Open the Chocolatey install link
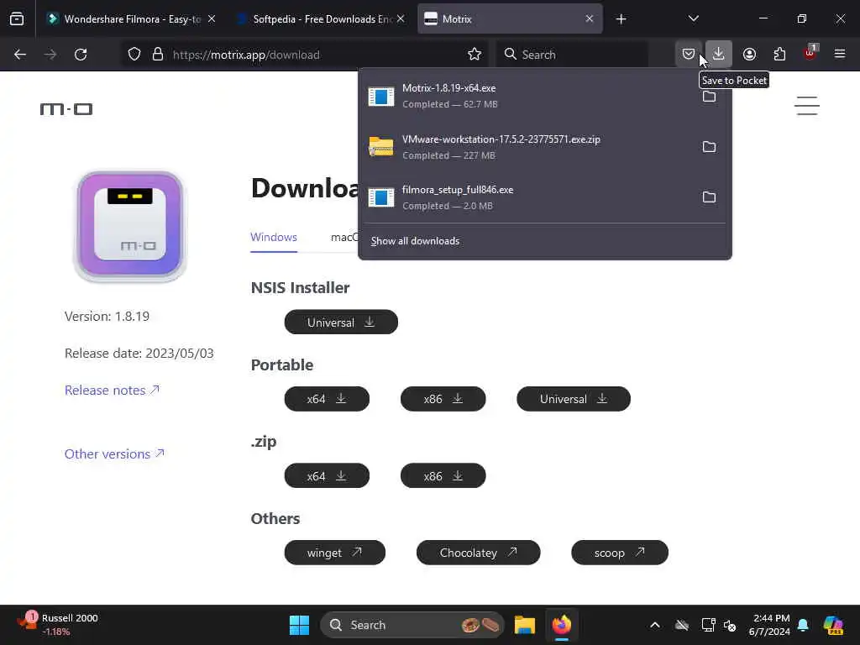The height and width of the screenshot is (645, 860). (x=478, y=553)
